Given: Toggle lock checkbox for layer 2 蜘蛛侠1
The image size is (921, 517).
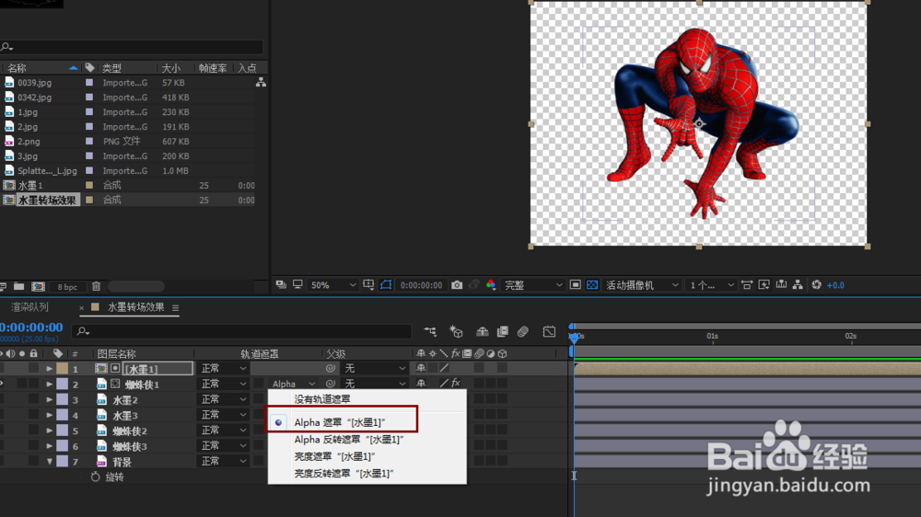Looking at the screenshot, I should coord(33,384).
